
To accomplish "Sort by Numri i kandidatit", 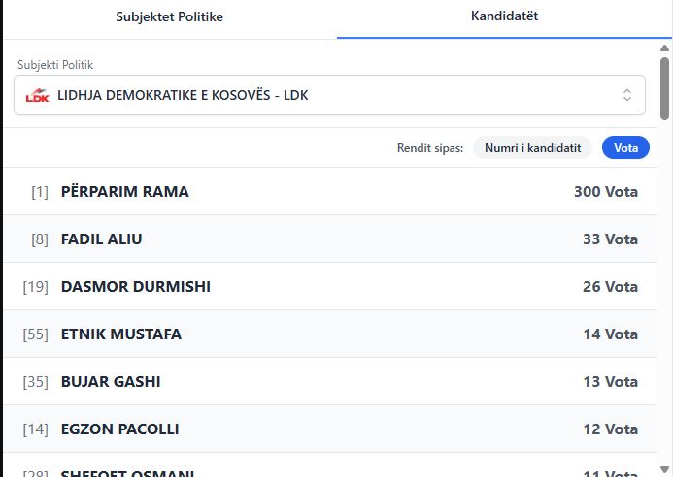I will click(532, 147).
